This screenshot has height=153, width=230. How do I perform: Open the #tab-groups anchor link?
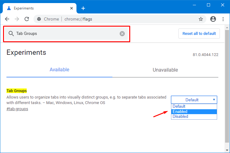17,109
